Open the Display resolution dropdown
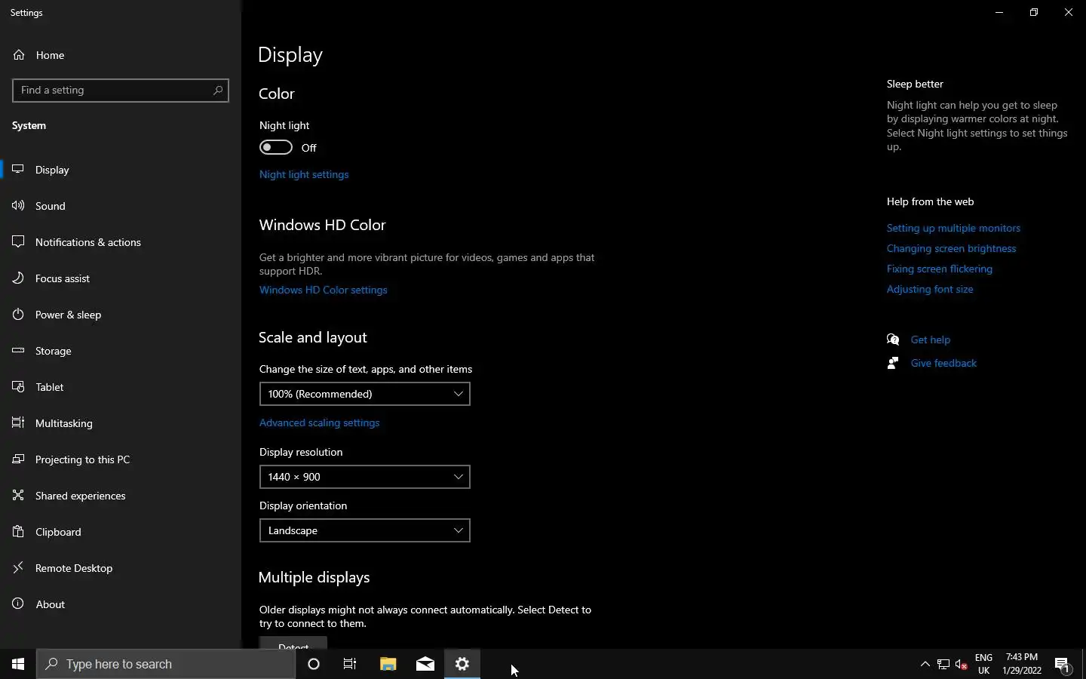 click(365, 477)
